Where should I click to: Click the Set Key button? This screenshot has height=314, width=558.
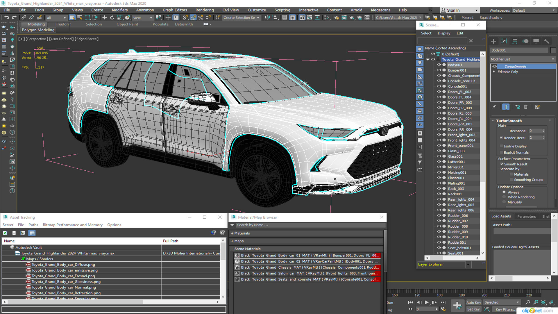[x=473, y=309]
